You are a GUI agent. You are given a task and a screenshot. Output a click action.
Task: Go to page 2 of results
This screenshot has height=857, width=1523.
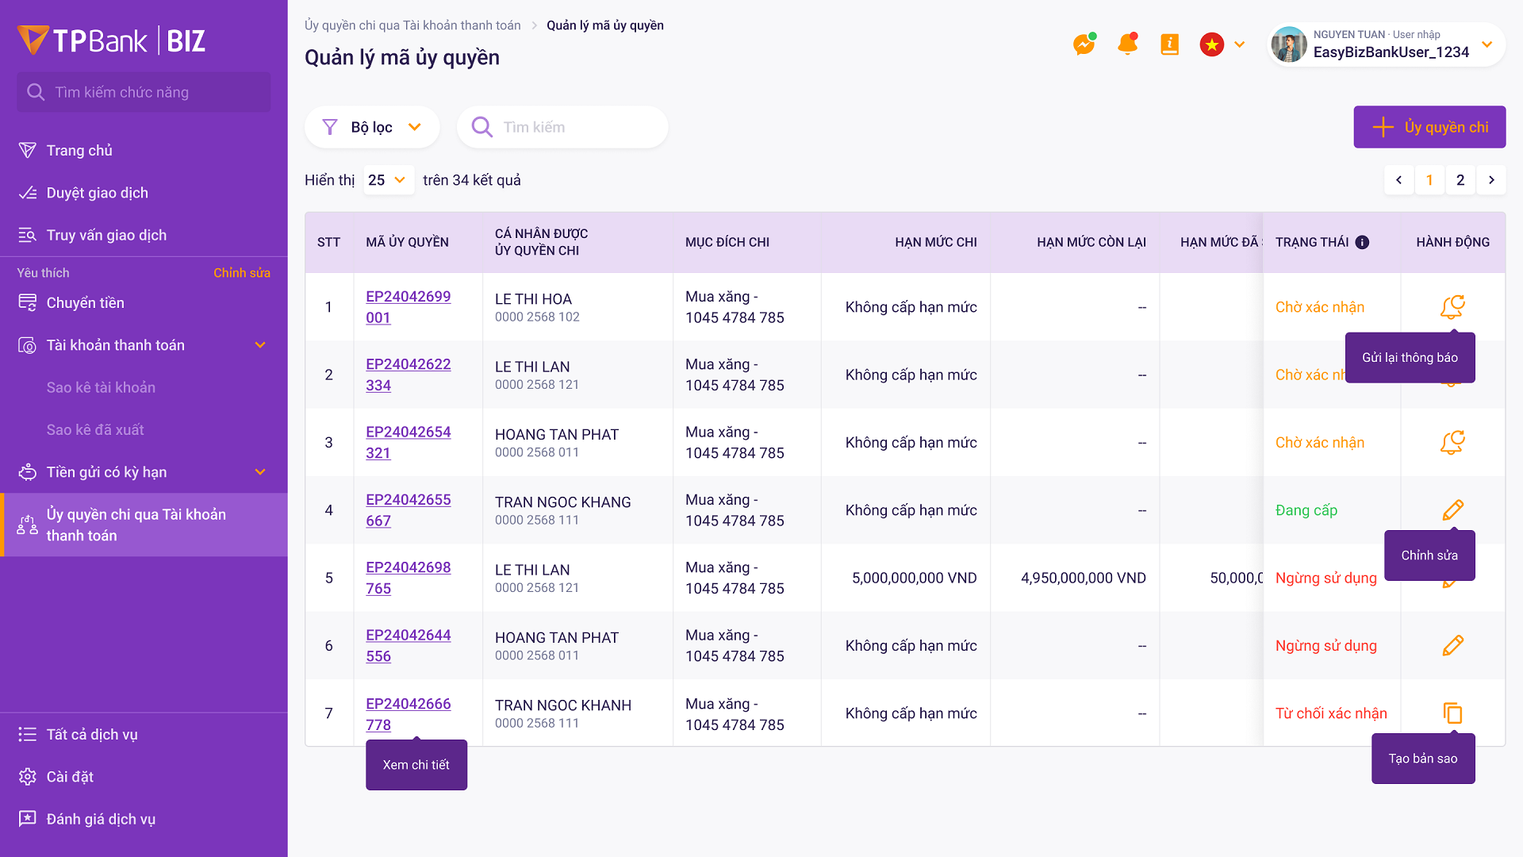(x=1460, y=180)
